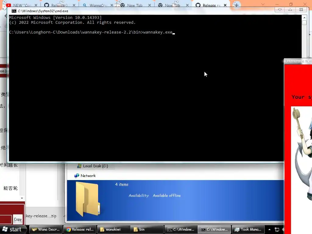This screenshot has width=312, height=234.
Task: Switch to Chrome 'Release rel...' taskbar item
Action: (80, 229)
